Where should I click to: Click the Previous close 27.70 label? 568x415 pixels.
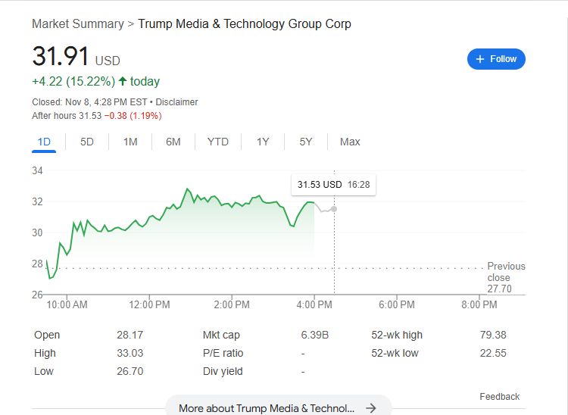[506, 277]
